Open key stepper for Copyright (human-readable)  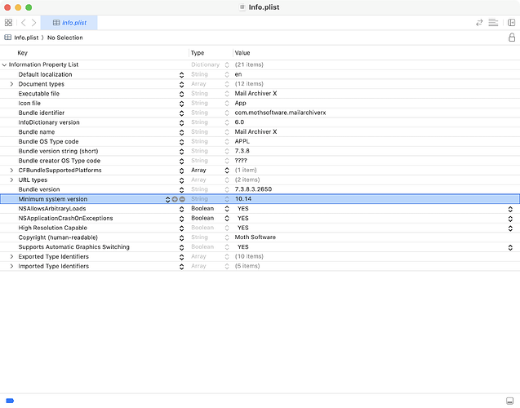coord(181,237)
